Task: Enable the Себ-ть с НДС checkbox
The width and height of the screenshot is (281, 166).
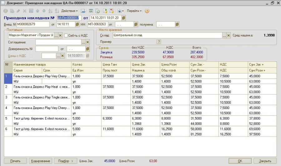Action: (66, 36)
